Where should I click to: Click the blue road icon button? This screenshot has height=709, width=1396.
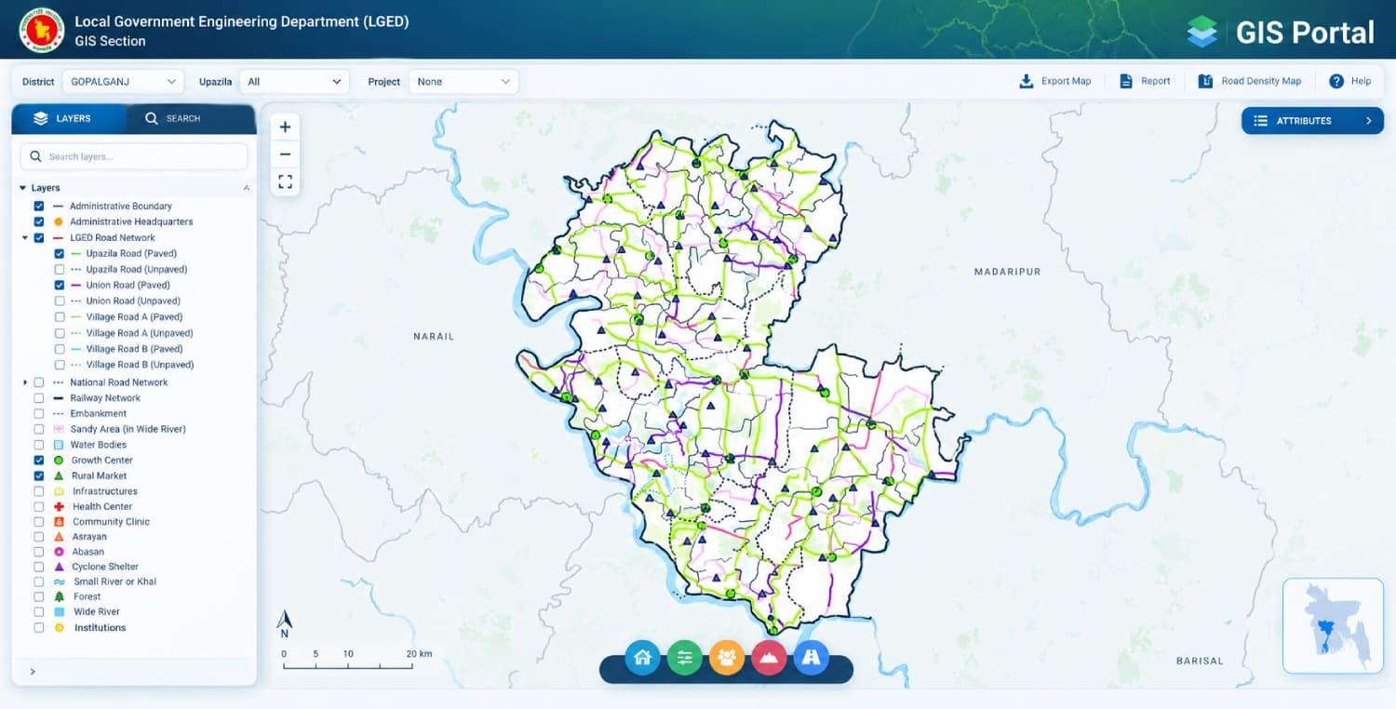(812, 657)
